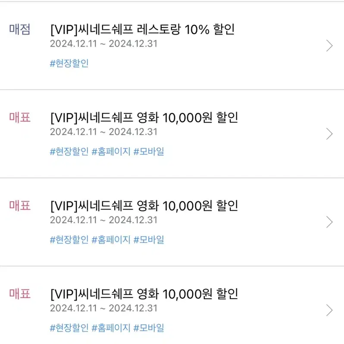The width and height of the screenshot is (344, 344).
Task: Select the second 영화 10,000원 할인 coupon title
Action: [x=144, y=206]
